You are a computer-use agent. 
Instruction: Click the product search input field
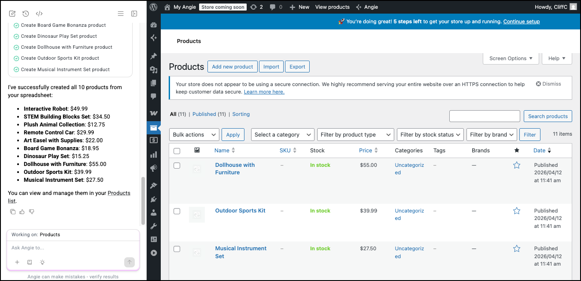485,116
